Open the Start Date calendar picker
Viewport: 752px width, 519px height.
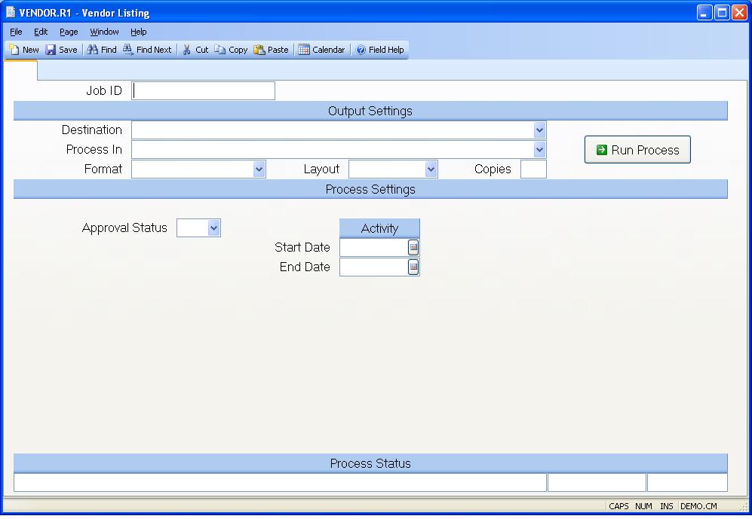413,247
